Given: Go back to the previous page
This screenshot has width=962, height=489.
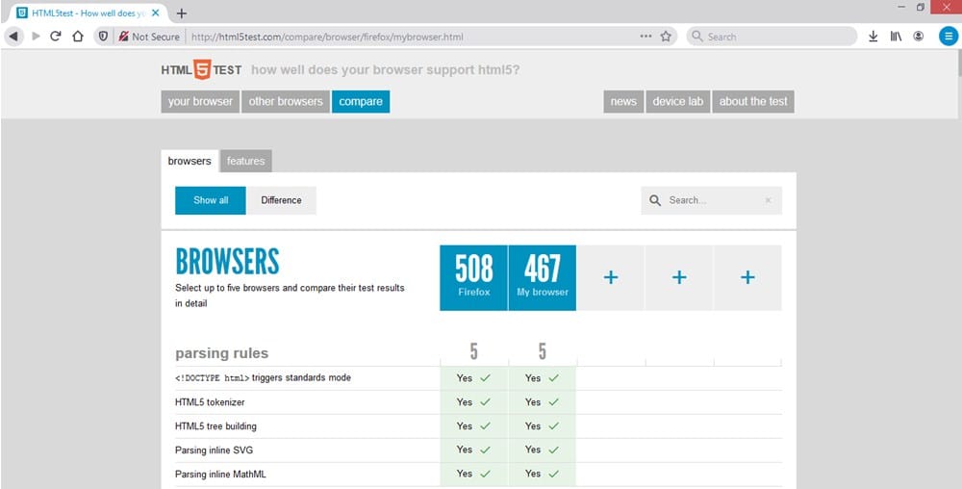Looking at the screenshot, I should tap(13, 37).
